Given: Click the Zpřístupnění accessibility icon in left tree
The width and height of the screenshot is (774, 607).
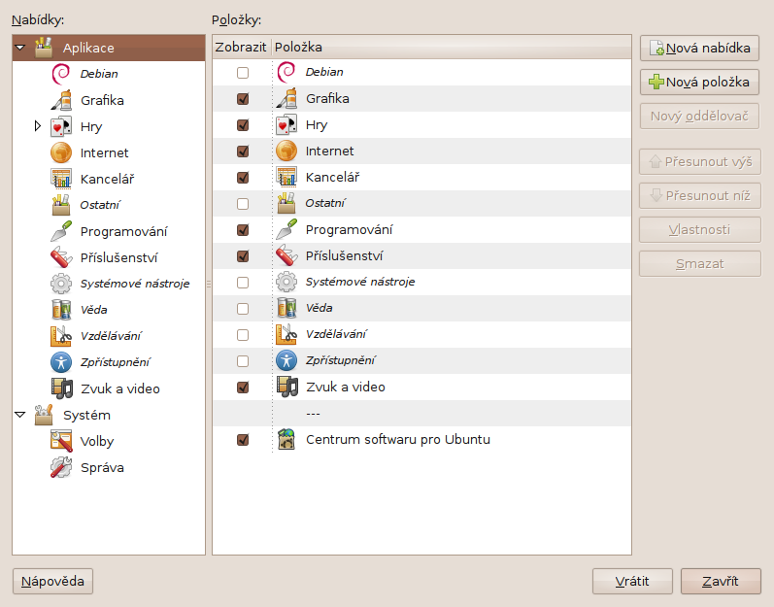Looking at the screenshot, I should tap(61, 362).
